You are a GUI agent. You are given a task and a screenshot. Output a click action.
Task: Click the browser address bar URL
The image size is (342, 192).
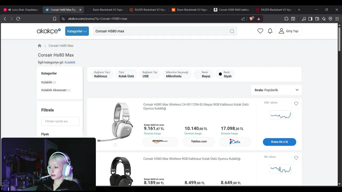pos(98,19)
